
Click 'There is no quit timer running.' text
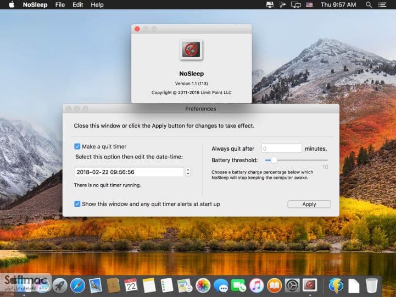coord(107,185)
